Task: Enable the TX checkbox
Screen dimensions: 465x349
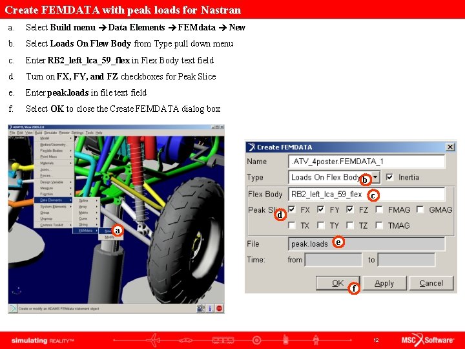Action: [292, 226]
